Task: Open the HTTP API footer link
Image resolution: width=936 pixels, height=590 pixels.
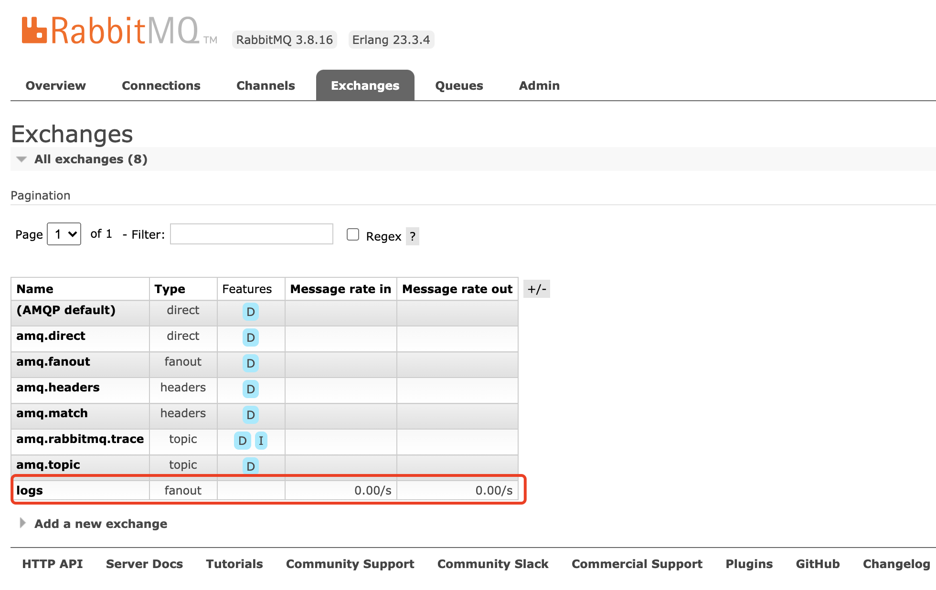Action: [x=53, y=564]
